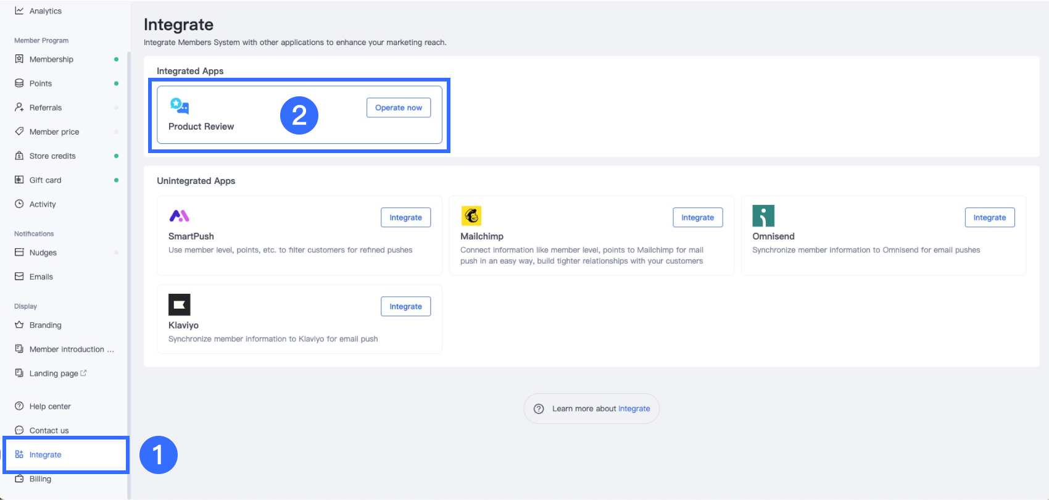This screenshot has height=500, width=1049.
Task: Click the Omnisend logo icon
Action: pos(763,216)
